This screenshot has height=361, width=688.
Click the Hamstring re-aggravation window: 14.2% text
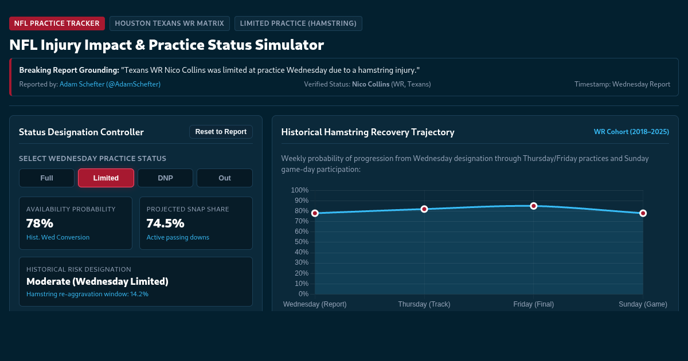point(87,294)
